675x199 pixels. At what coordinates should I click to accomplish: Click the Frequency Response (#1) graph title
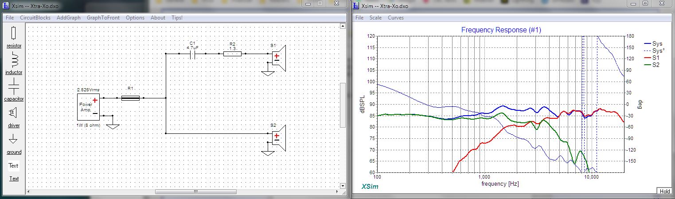501,30
